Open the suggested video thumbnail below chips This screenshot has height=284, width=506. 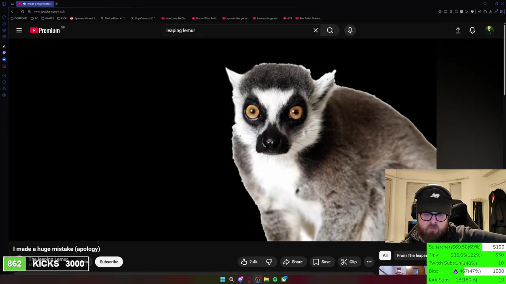402,271
